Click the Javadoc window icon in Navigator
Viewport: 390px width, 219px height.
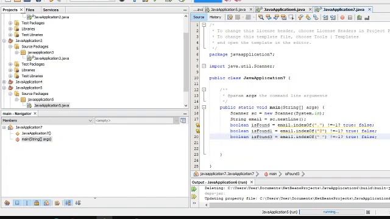point(183,120)
